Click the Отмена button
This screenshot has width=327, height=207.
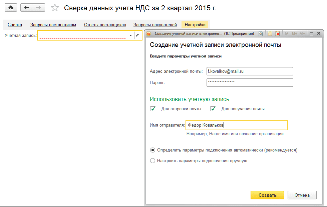302,195
